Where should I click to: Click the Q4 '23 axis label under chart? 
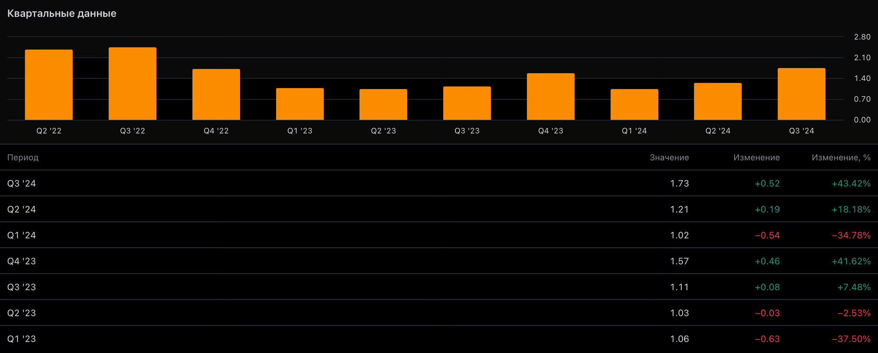tap(550, 131)
